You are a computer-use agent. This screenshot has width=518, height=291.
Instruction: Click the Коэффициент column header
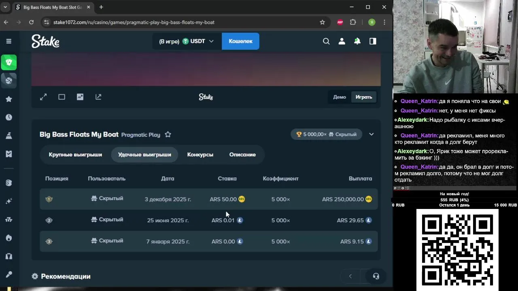click(x=280, y=178)
